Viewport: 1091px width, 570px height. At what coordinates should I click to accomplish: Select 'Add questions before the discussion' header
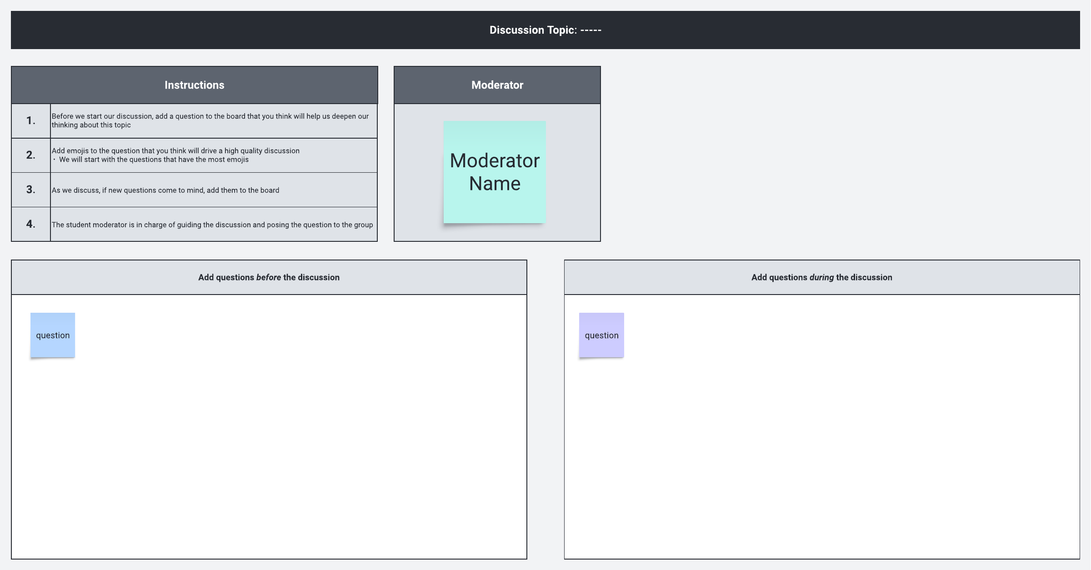coord(269,277)
